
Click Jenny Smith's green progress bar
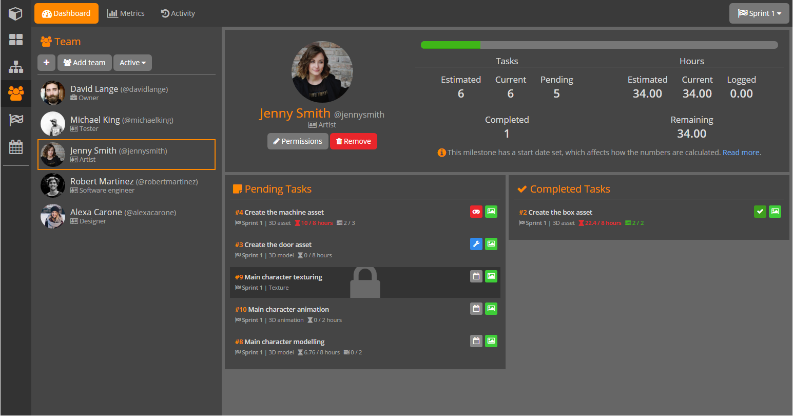pyautogui.click(x=451, y=45)
